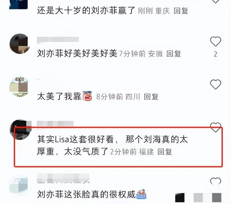
Task: Like the 刘亦菲好美好美好美 comment
Action: (x=215, y=41)
